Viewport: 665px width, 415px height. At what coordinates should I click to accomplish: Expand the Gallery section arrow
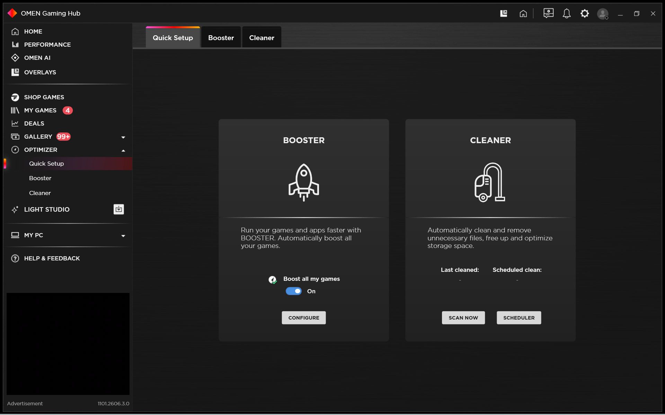(123, 137)
